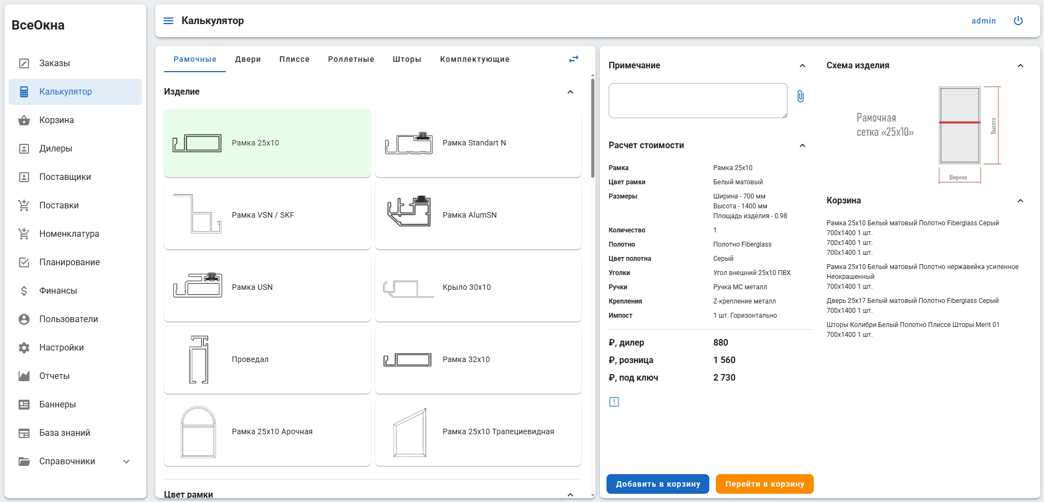Open Пользователи page
The image size is (1044, 502).
[x=75, y=319]
